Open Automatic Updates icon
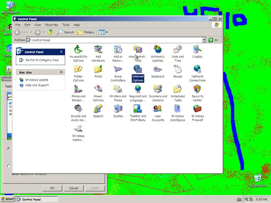Image resolution: width=271 pixels, height=203 pixels. pos(158,53)
